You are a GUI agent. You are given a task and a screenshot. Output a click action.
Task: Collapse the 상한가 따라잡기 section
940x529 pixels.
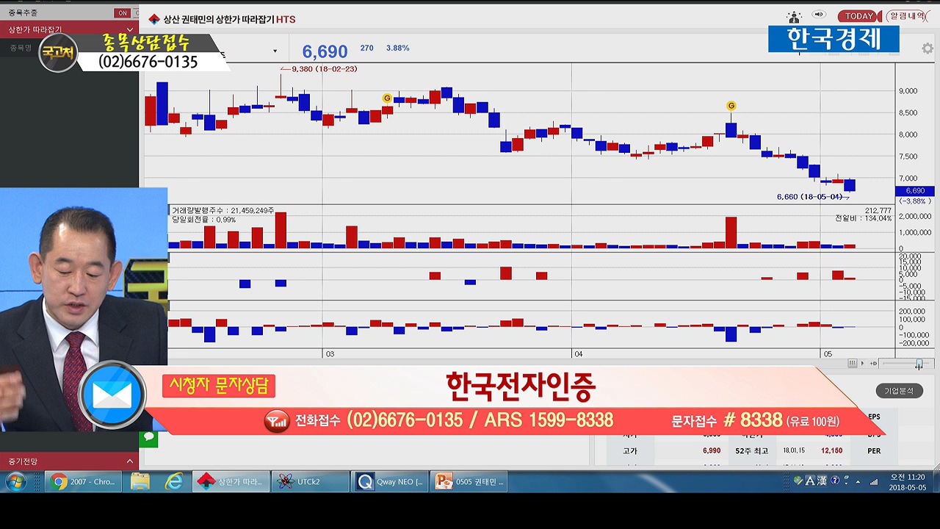tap(130, 29)
